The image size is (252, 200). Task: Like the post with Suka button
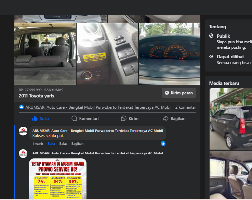(x=40, y=119)
